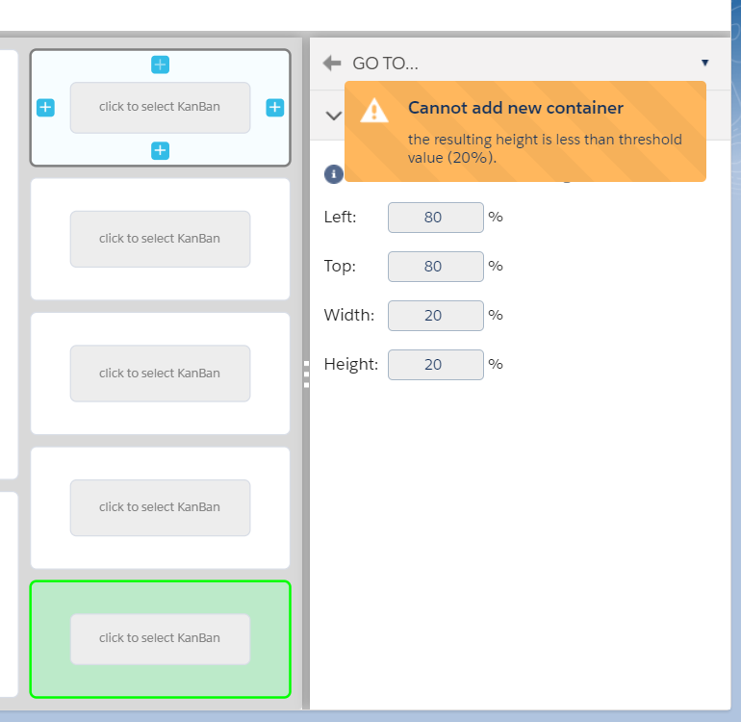Click the warning triangle icon in the notification

point(374,112)
